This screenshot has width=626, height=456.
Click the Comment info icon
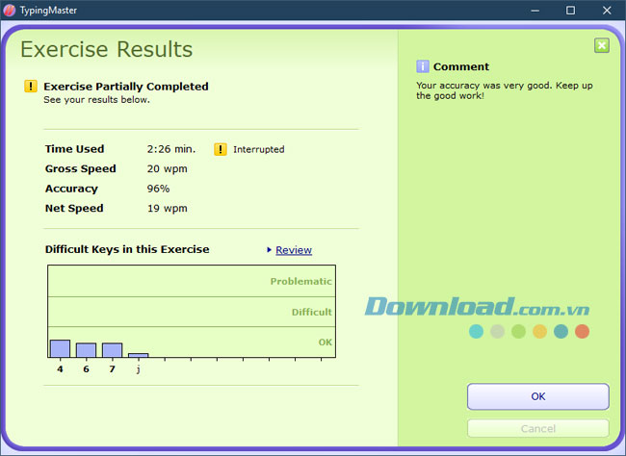coord(422,66)
